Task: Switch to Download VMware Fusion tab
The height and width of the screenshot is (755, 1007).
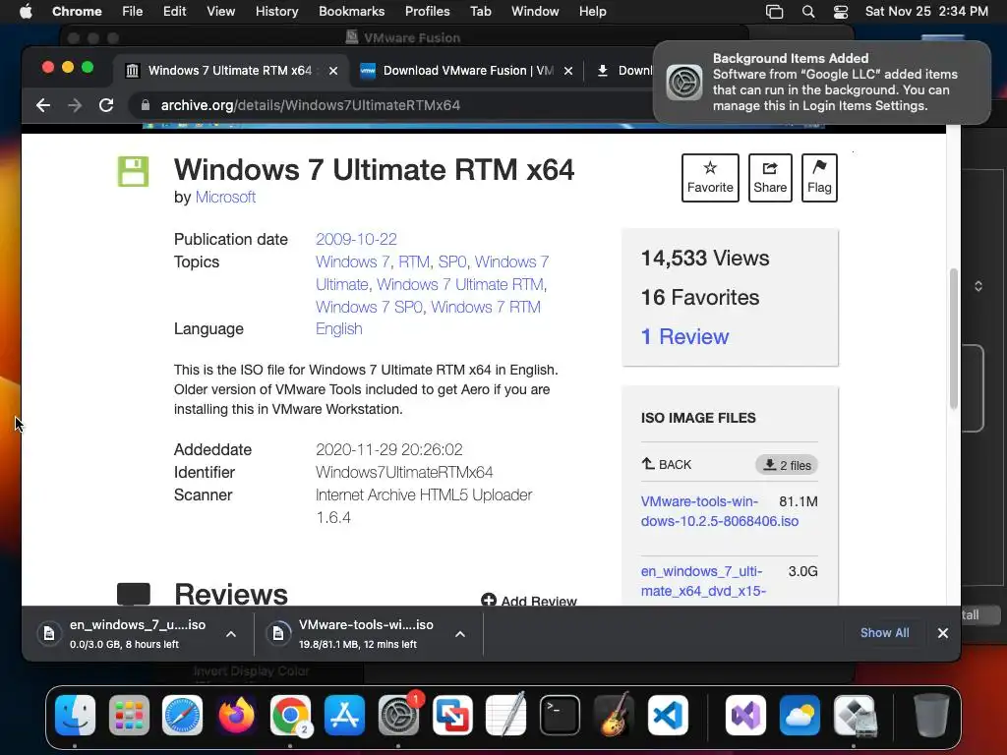Action: point(467,71)
